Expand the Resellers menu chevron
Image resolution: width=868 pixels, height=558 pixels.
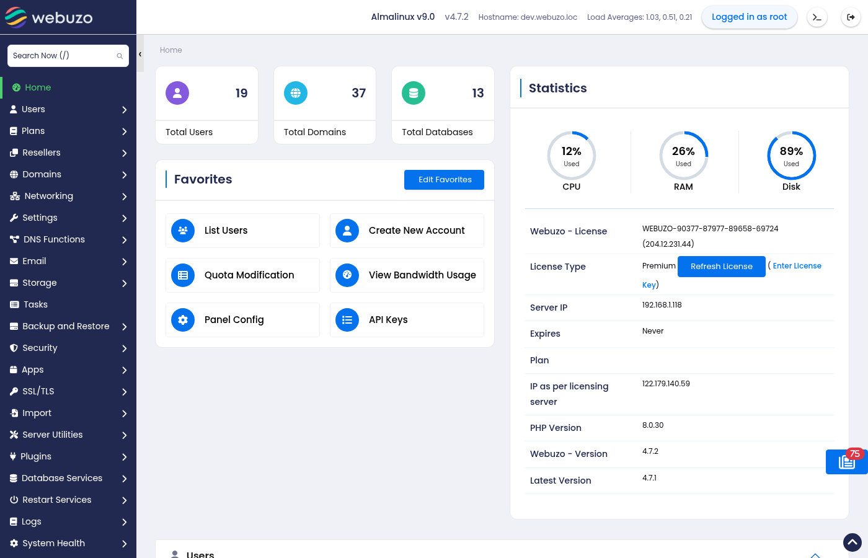coord(124,153)
